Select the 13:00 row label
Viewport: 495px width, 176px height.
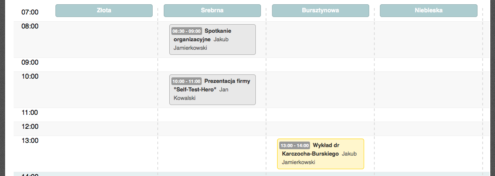pos(30,140)
